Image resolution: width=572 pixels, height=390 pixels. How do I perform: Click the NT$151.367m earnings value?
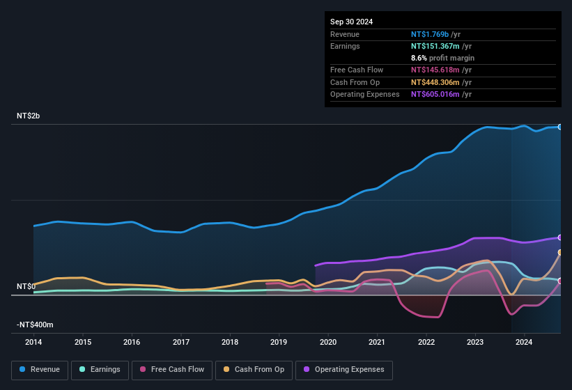(435, 46)
